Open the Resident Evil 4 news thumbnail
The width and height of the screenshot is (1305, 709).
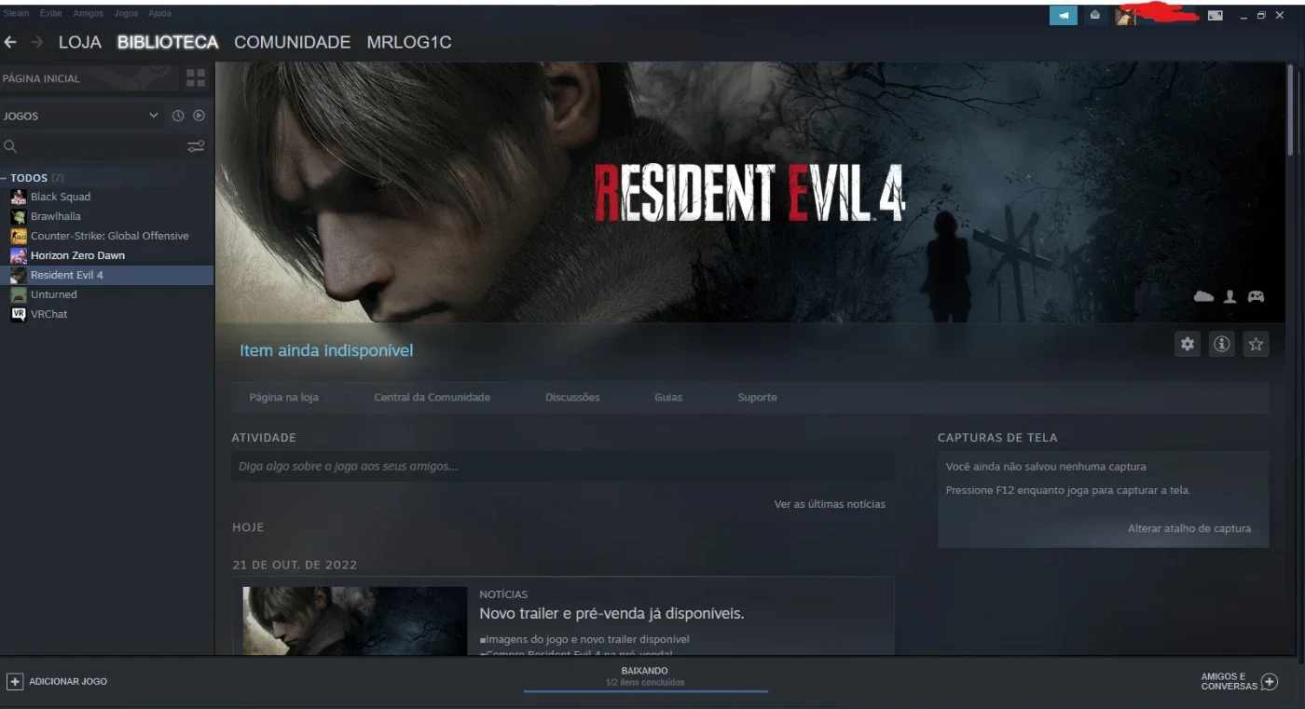355,620
